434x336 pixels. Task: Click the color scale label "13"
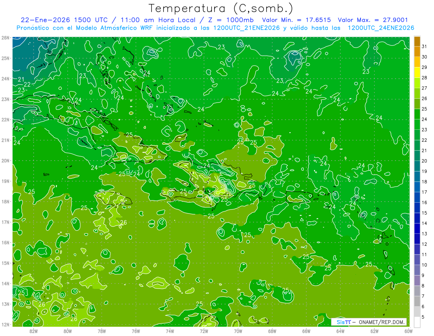pos(424,234)
